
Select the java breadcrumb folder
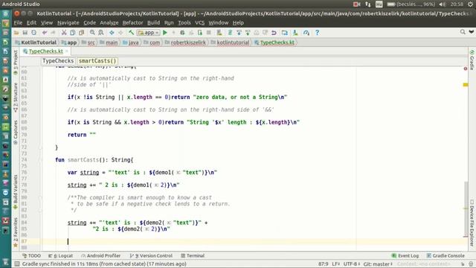[x=131, y=42]
